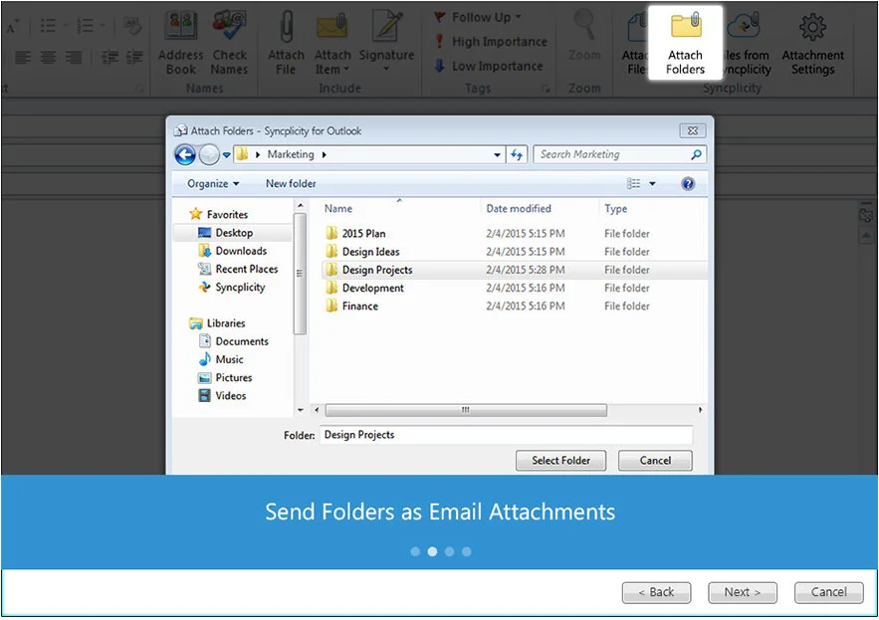Expand the address bar history dropdown

(498, 154)
